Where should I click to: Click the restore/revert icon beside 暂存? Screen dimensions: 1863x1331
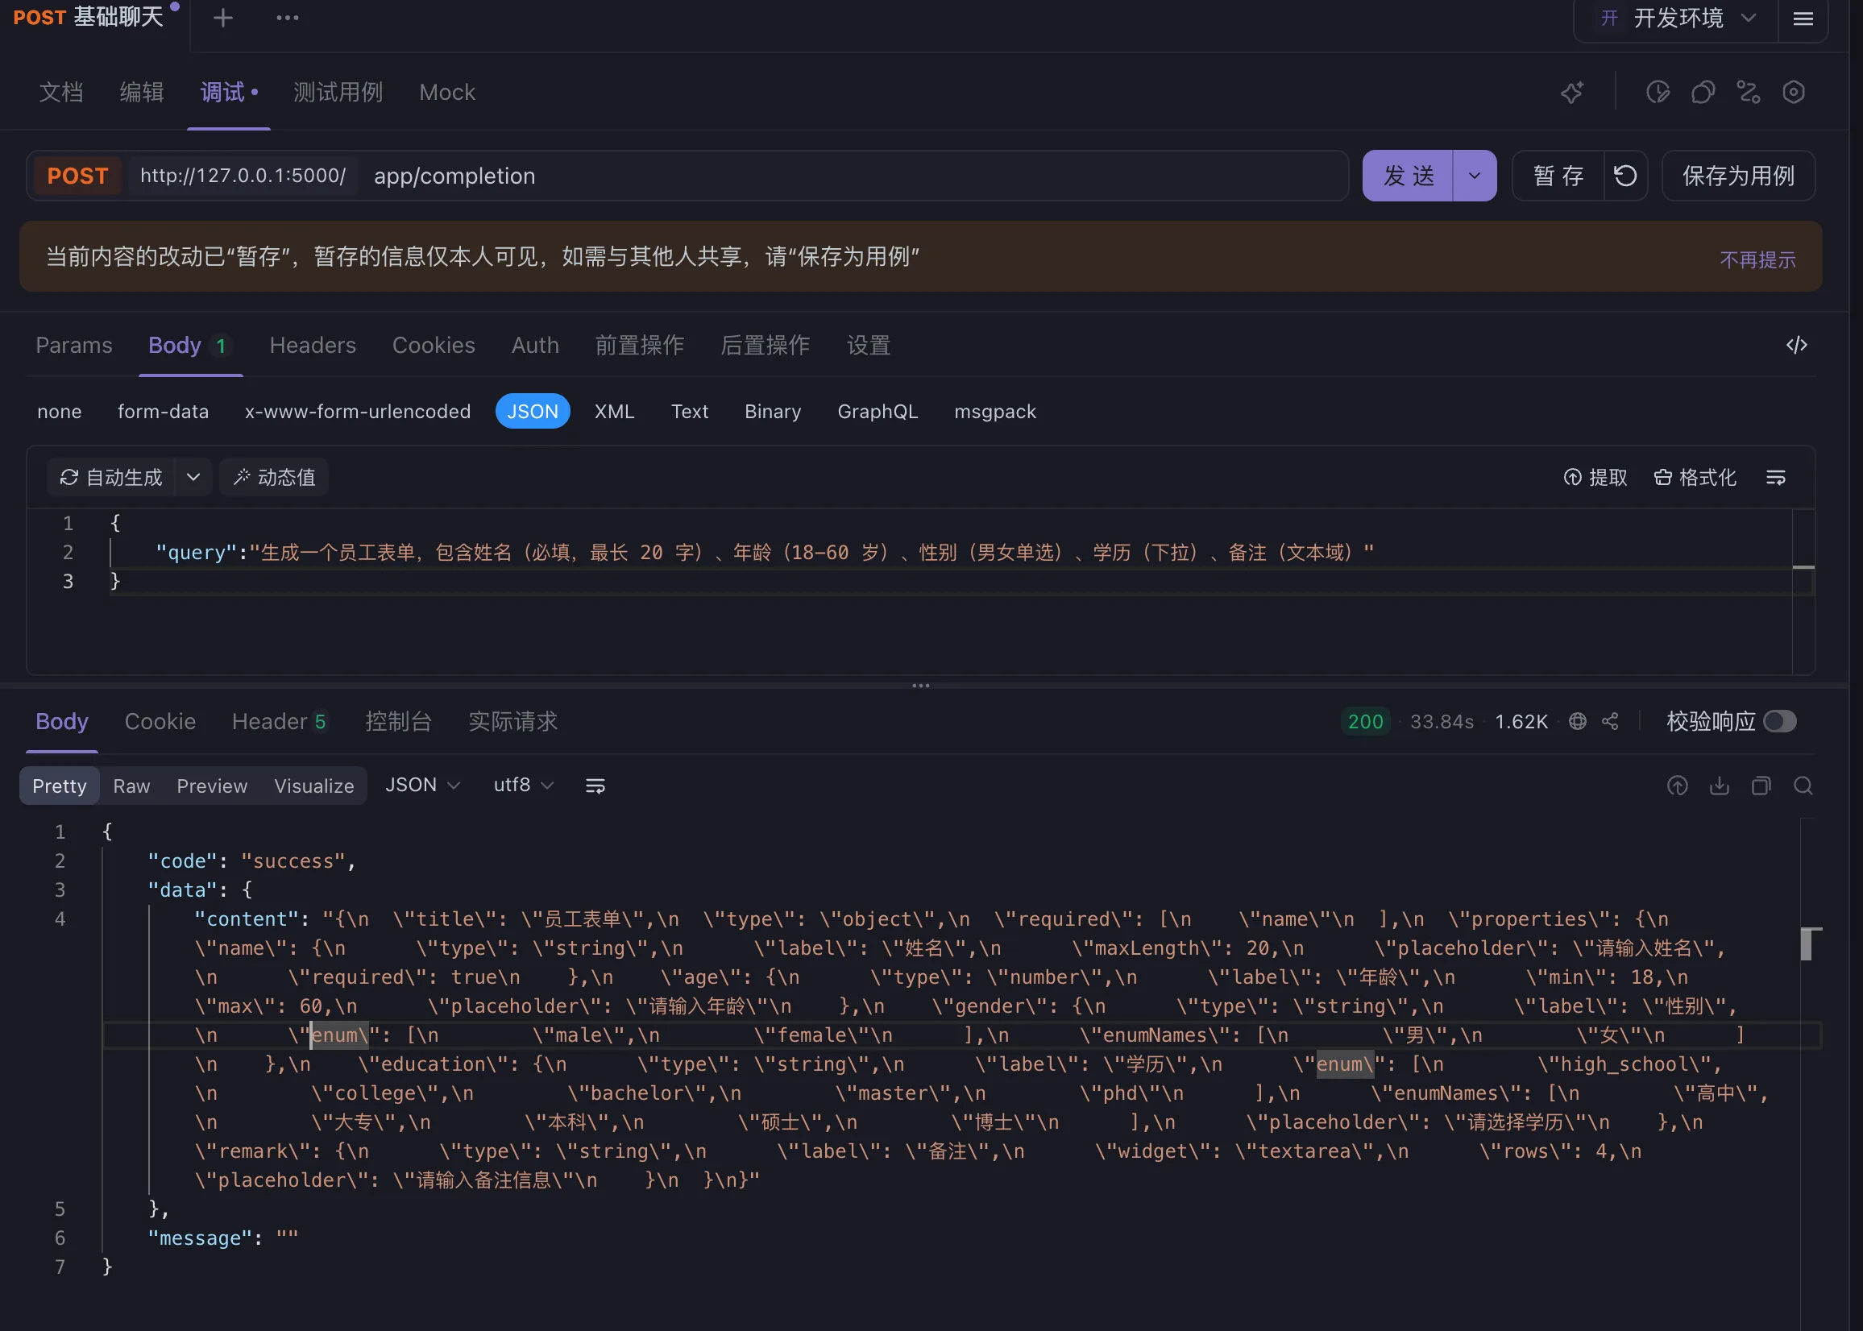click(1625, 176)
